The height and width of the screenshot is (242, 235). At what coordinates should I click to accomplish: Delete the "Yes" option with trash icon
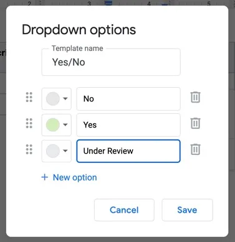[x=195, y=123]
